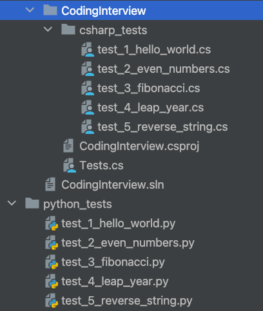Click the python_tests folder icon
263x311 pixels.
click(x=32, y=203)
